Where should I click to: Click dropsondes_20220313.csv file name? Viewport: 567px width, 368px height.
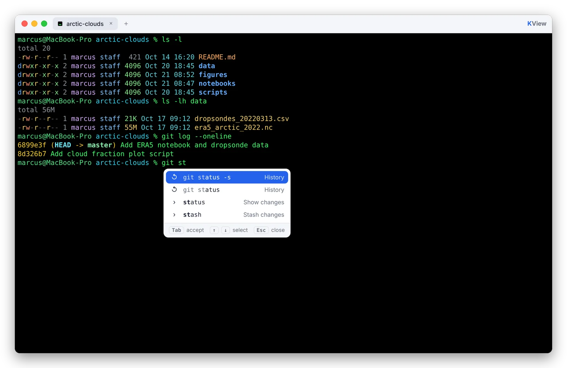point(242,119)
